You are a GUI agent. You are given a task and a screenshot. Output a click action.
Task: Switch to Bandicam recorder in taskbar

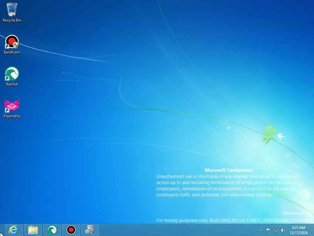click(x=71, y=230)
